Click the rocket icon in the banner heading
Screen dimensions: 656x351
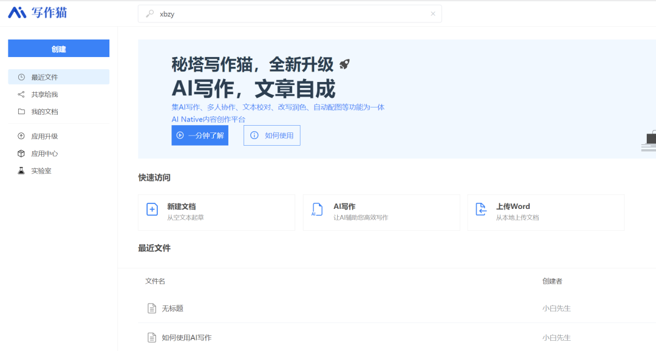coord(344,64)
